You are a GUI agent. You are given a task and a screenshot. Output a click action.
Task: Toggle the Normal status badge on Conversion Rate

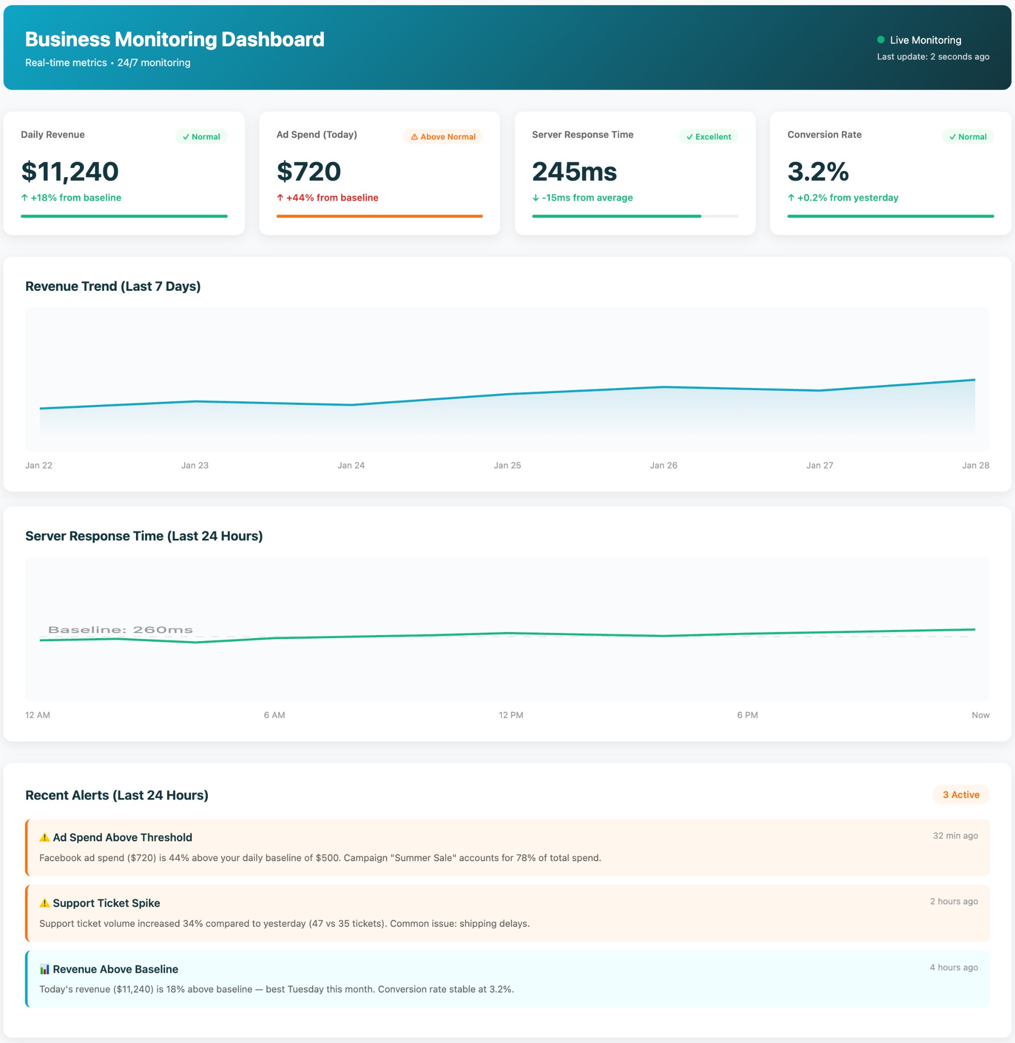coord(968,136)
